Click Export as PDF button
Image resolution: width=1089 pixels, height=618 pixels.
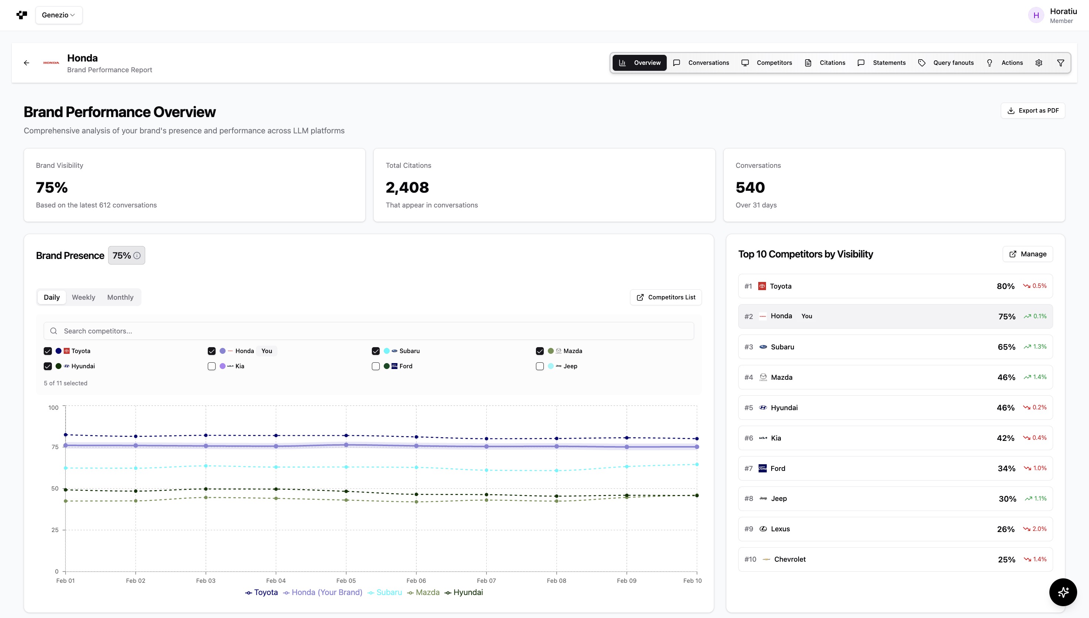point(1033,110)
